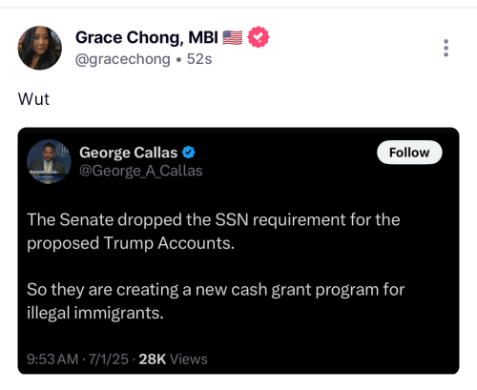Open the @George_A_Callas handle
The height and width of the screenshot is (390, 477).
141,171
